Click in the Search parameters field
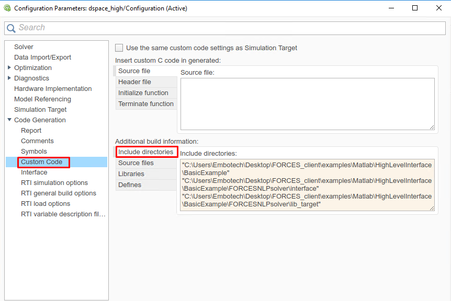451x301 pixels. click(230, 28)
